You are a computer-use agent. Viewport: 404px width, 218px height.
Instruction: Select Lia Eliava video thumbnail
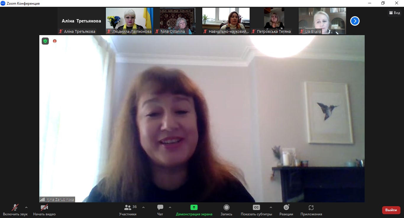coord(322,21)
